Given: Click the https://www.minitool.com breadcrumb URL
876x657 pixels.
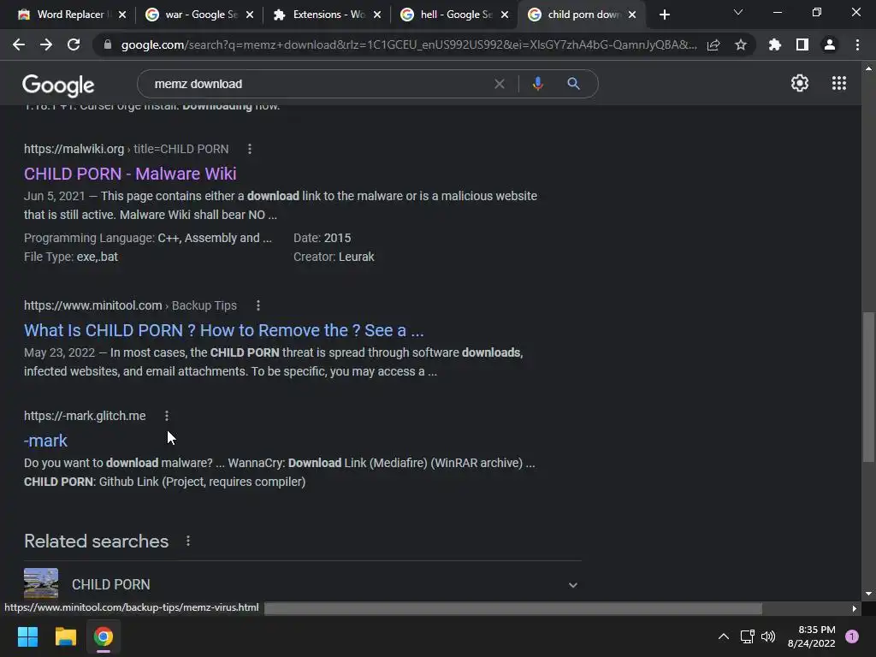Looking at the screenshot, I should [92, 305].
